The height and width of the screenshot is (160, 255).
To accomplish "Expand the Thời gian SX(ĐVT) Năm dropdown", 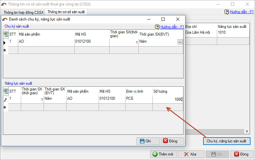I will click(180, 42).
